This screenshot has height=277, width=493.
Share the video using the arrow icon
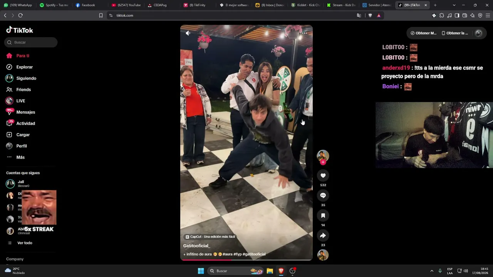click(x=323, y=235)
